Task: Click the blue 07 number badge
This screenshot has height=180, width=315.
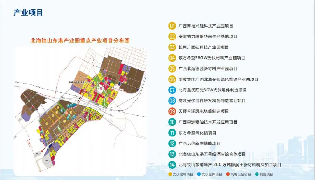Action: point(172,90)
